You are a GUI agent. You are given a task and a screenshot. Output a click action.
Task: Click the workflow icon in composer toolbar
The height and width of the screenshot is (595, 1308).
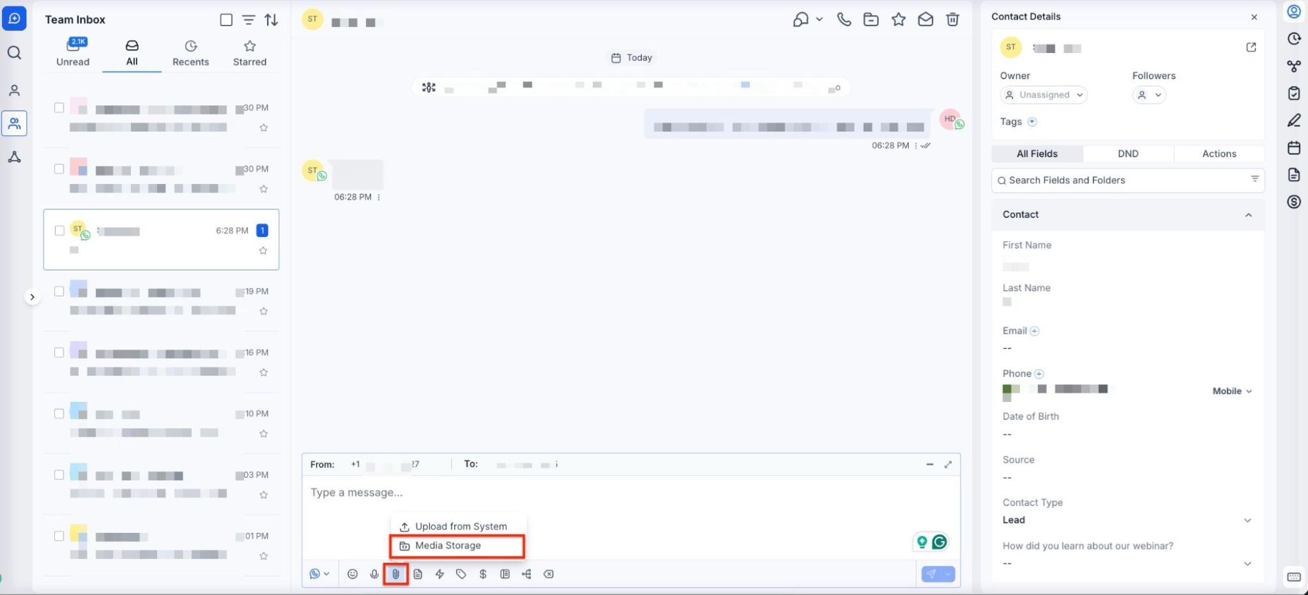pos(527,574)
